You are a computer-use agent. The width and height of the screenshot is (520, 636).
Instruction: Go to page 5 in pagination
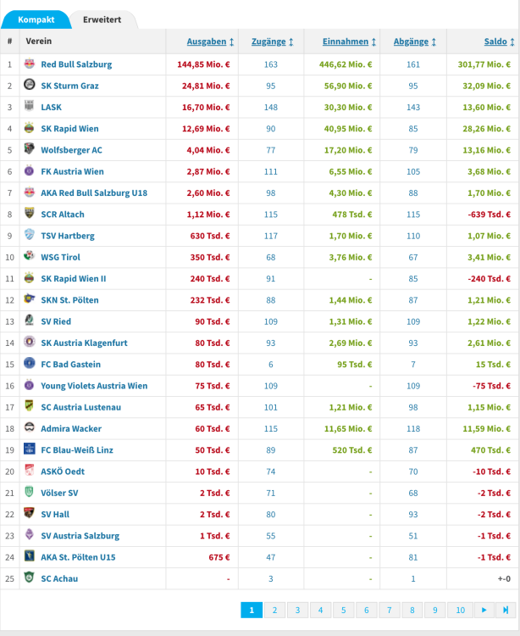pos(343,610)
